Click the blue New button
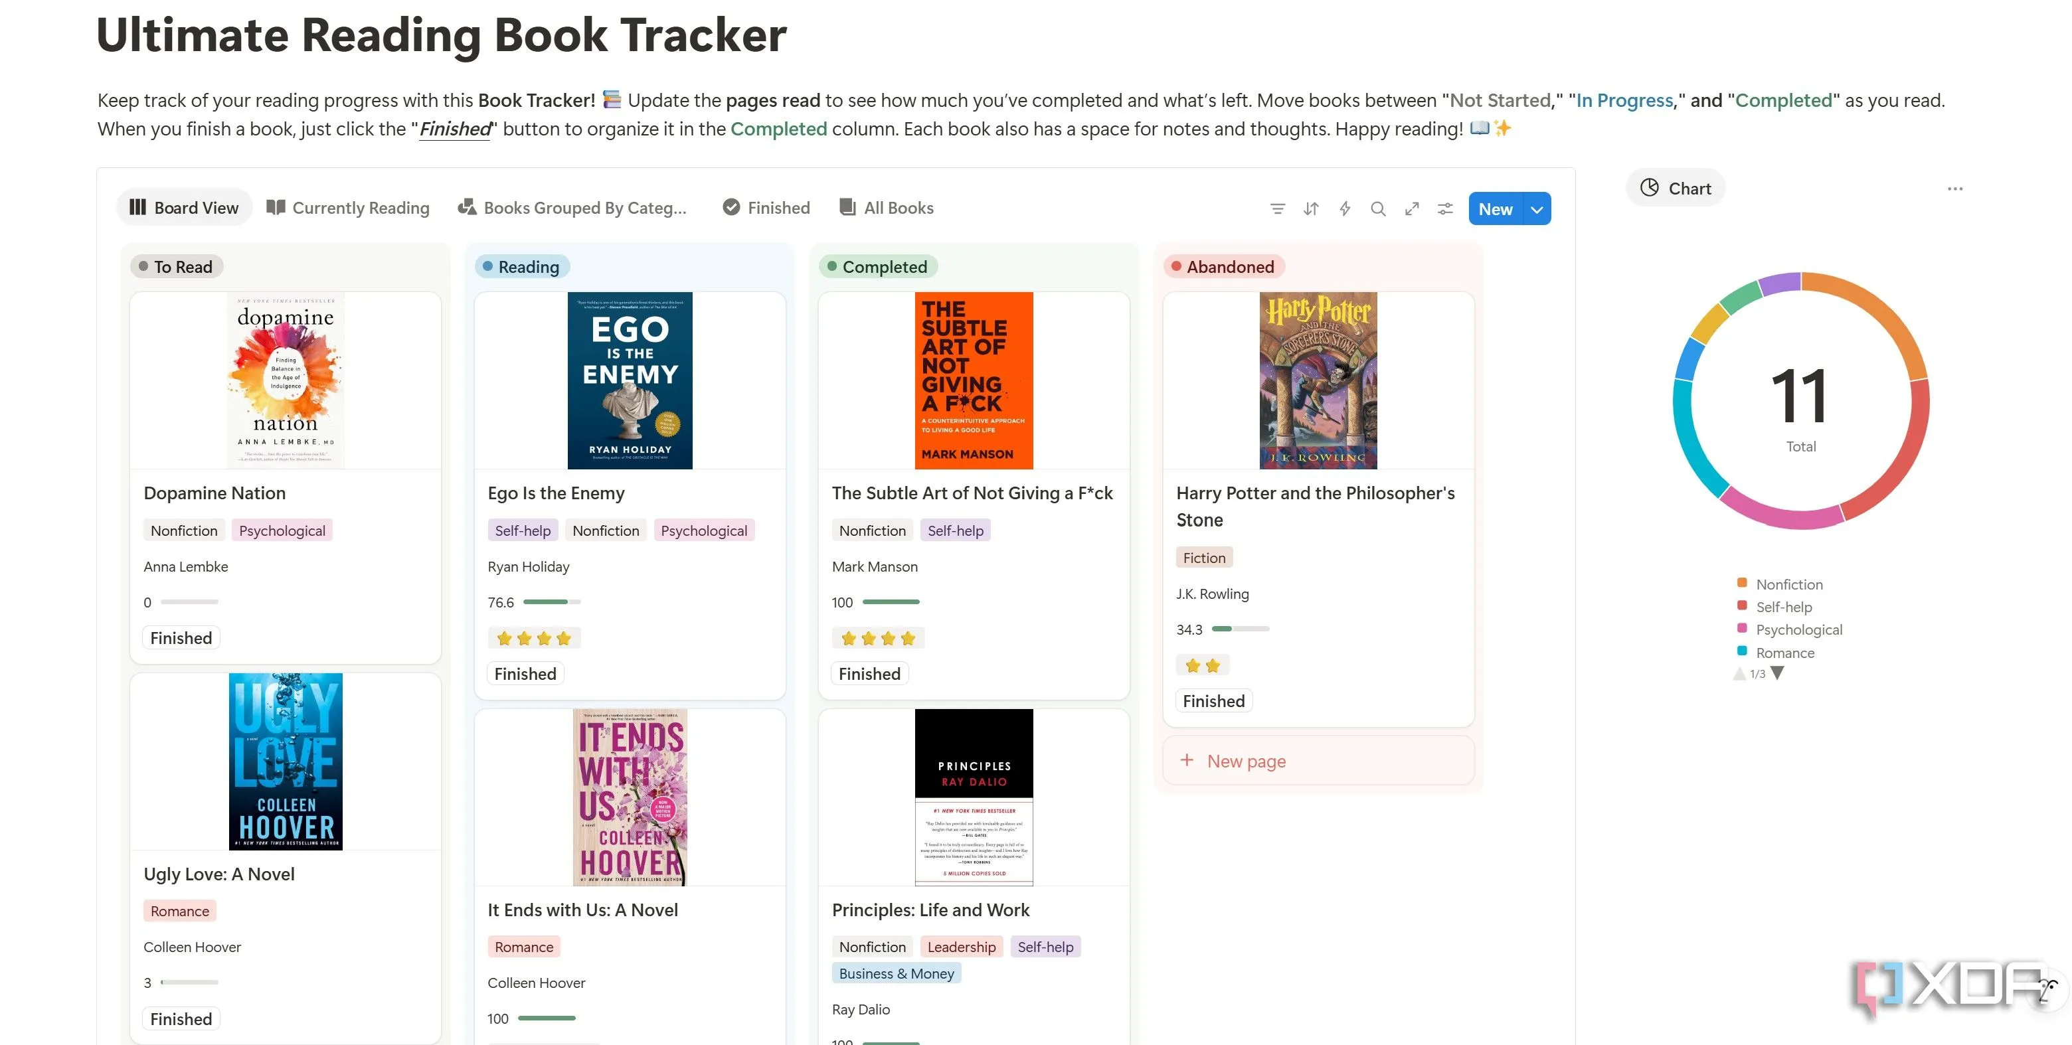This screenshot has width=2072, height=1045. pos(1496,209)
